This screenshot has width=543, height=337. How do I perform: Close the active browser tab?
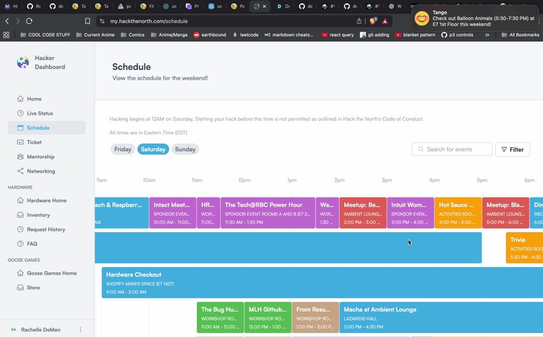coord(265,6)
